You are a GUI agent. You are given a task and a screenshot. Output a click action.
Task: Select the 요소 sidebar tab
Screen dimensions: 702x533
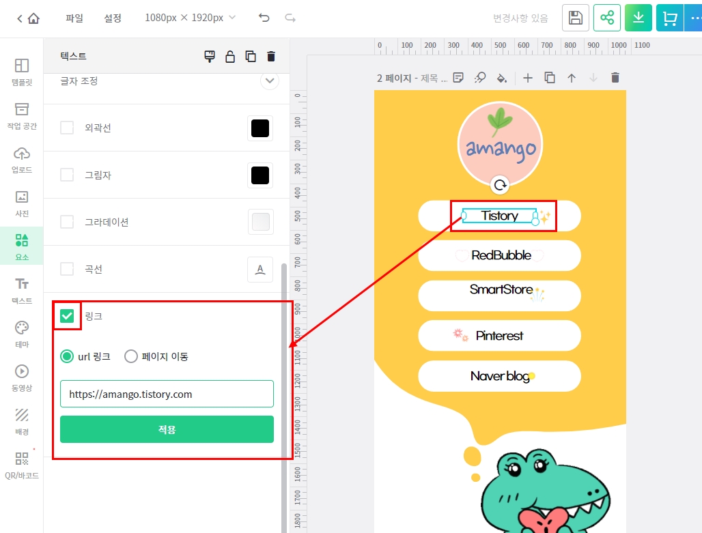click(21, 246)
